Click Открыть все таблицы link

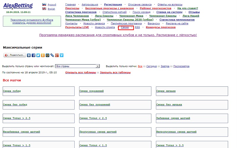(x=81, y=73)
